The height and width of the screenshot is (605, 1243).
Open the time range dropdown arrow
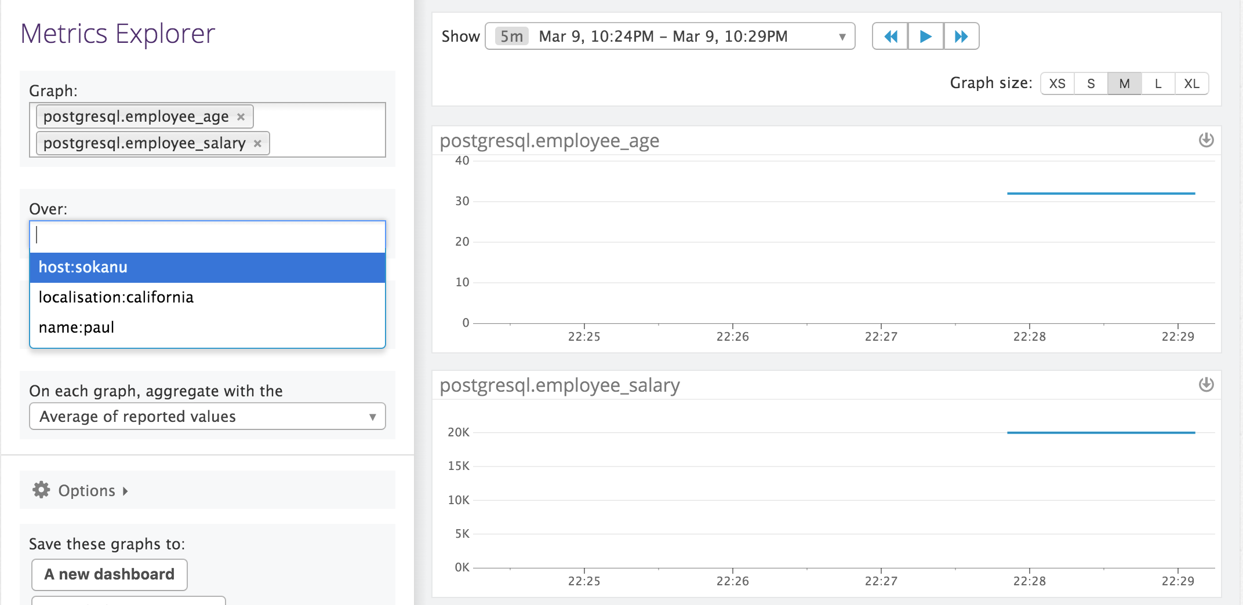pyautogui.click(x=842, y=36)
